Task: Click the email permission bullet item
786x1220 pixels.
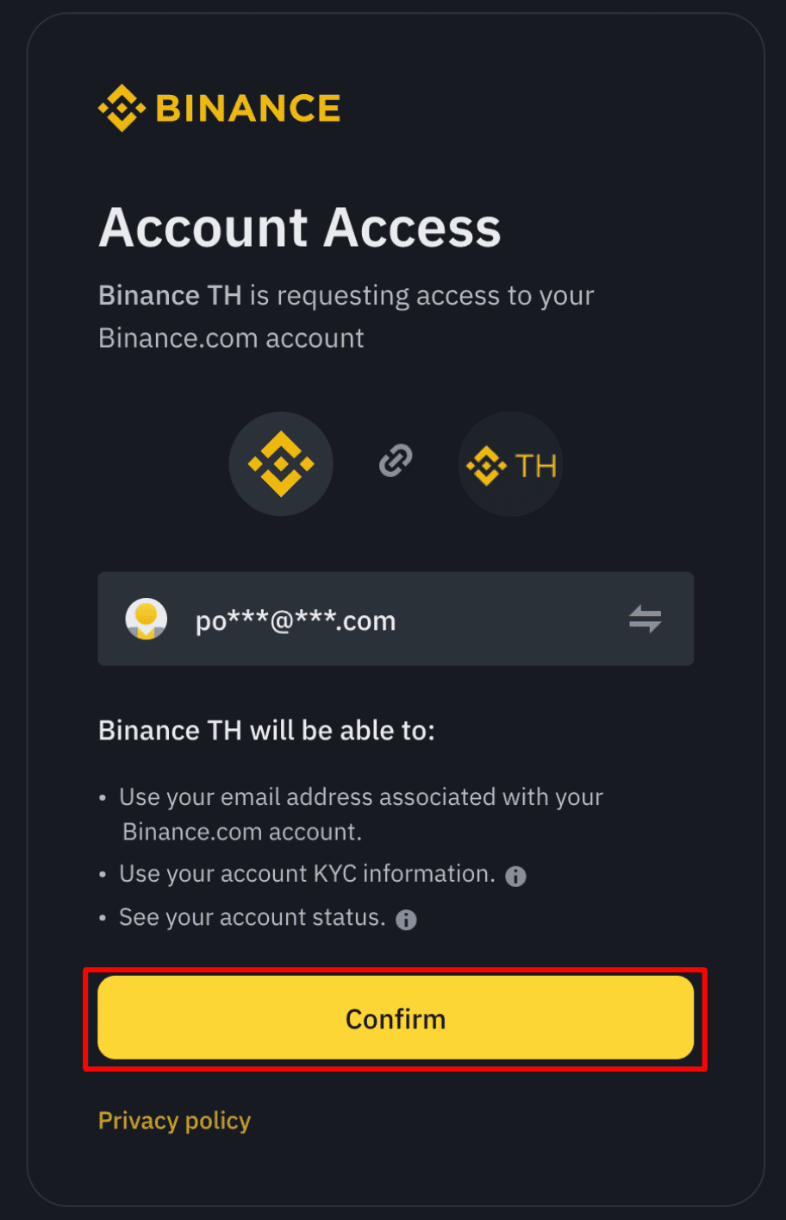Action: point(360,814)
